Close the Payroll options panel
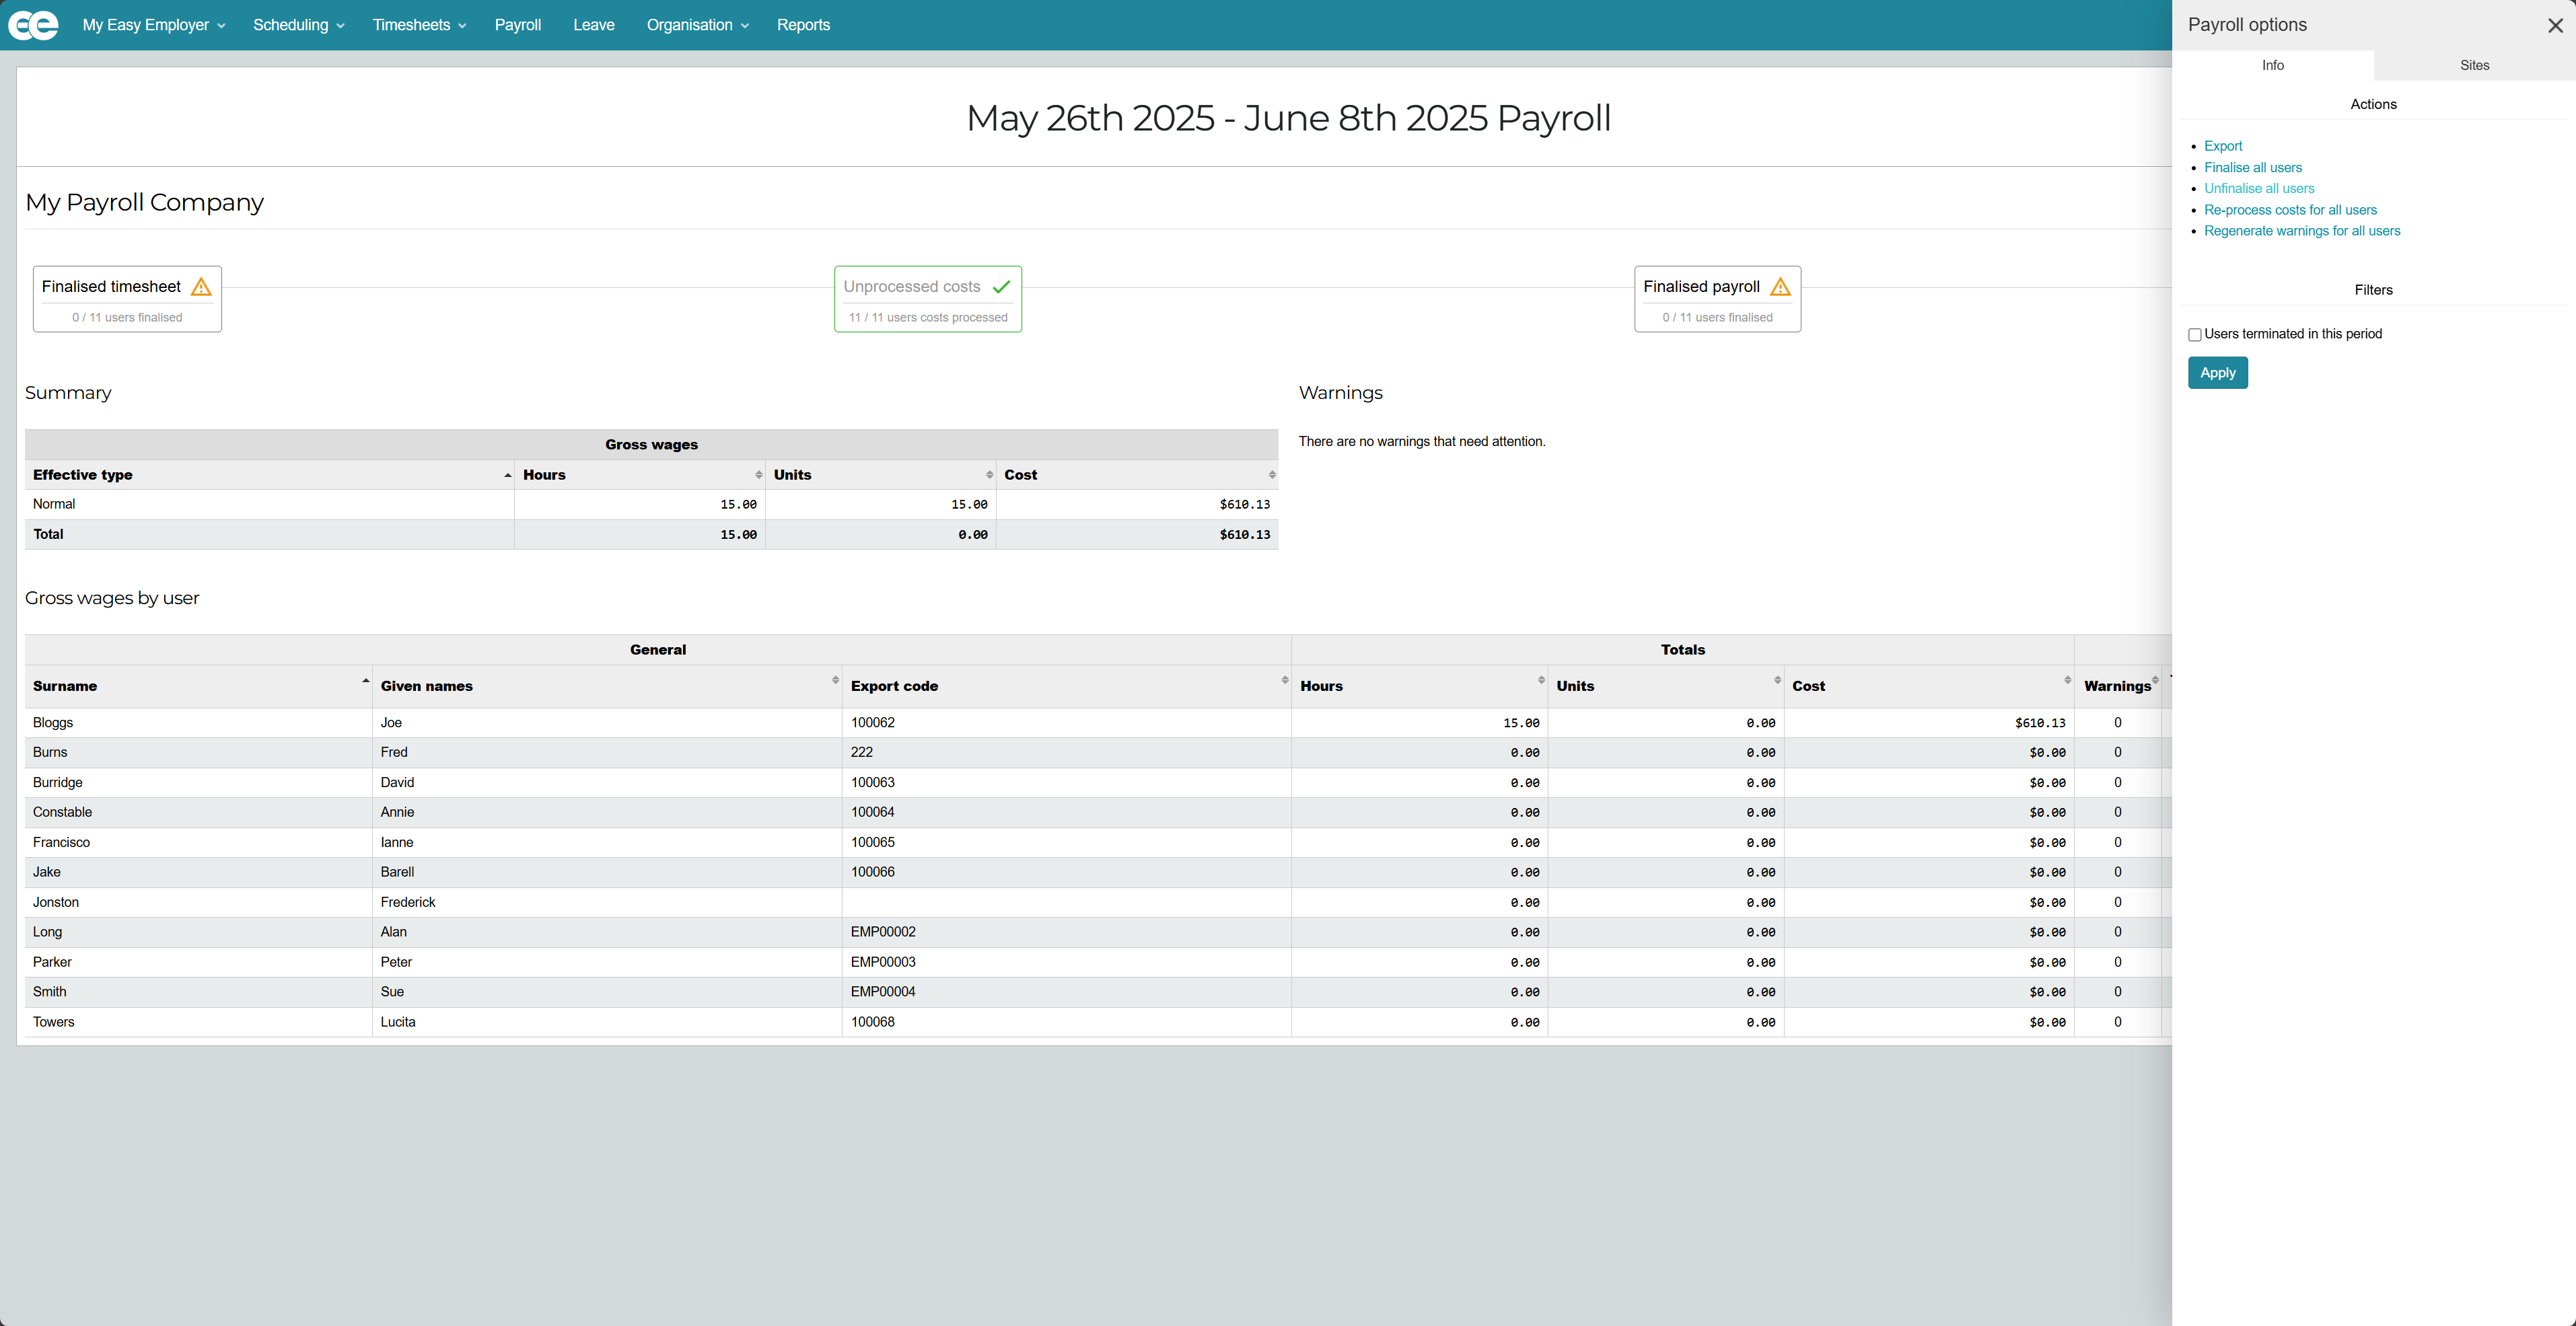The height and width of the screenshot is (1326, 2576). click(x=2555, y=25)
